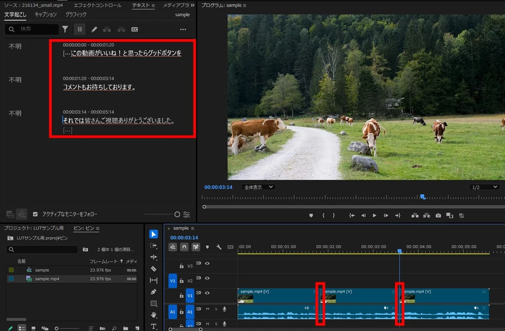Toggle V1 track visibility eye
Viewport: 505px width, 331px height.
[x=207, y=293]
